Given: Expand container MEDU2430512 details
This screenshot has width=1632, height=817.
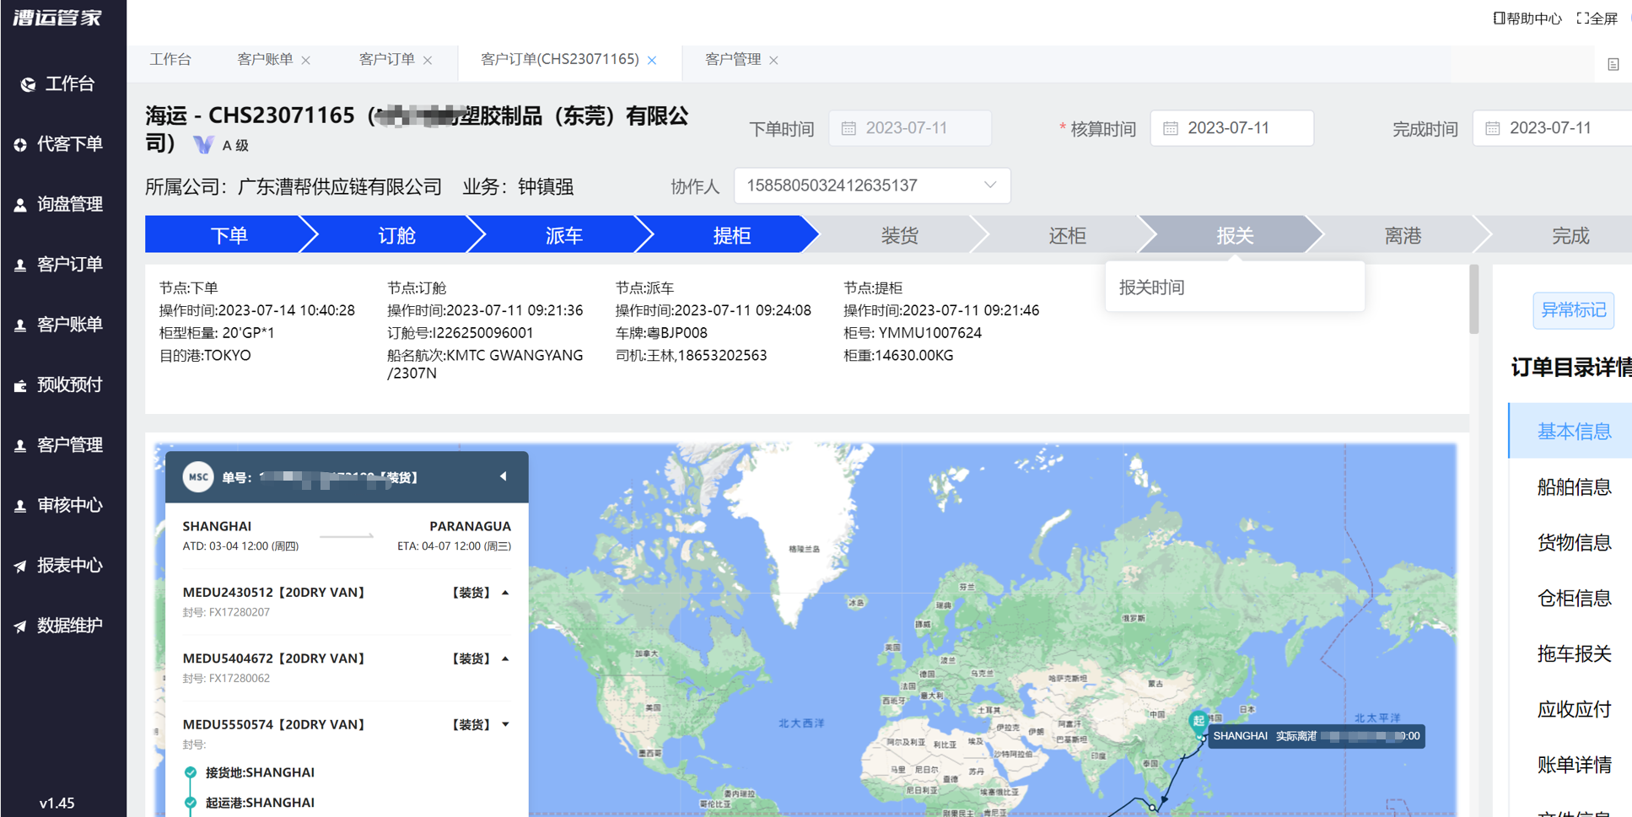Looking at the screenshot, I should [505, 593].
